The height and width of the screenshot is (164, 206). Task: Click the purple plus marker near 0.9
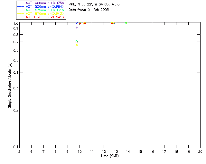(x=77, y=28)
